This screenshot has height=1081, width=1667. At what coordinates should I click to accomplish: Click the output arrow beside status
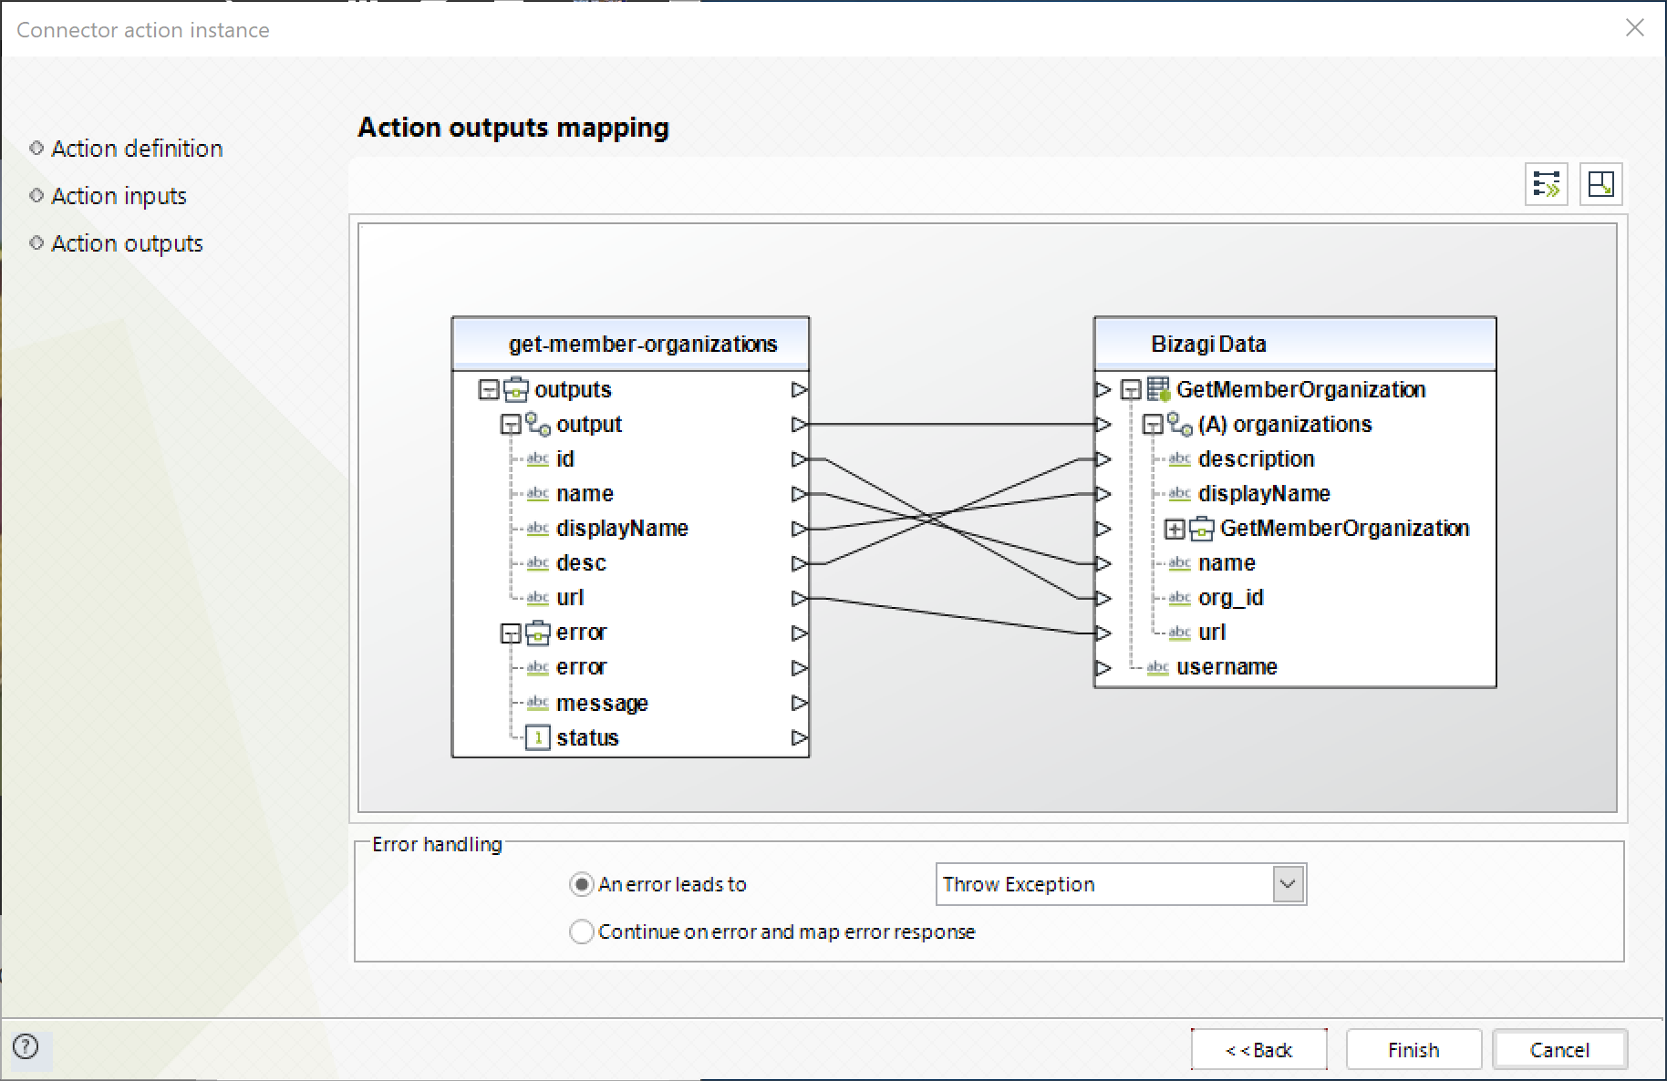[800, 737]
